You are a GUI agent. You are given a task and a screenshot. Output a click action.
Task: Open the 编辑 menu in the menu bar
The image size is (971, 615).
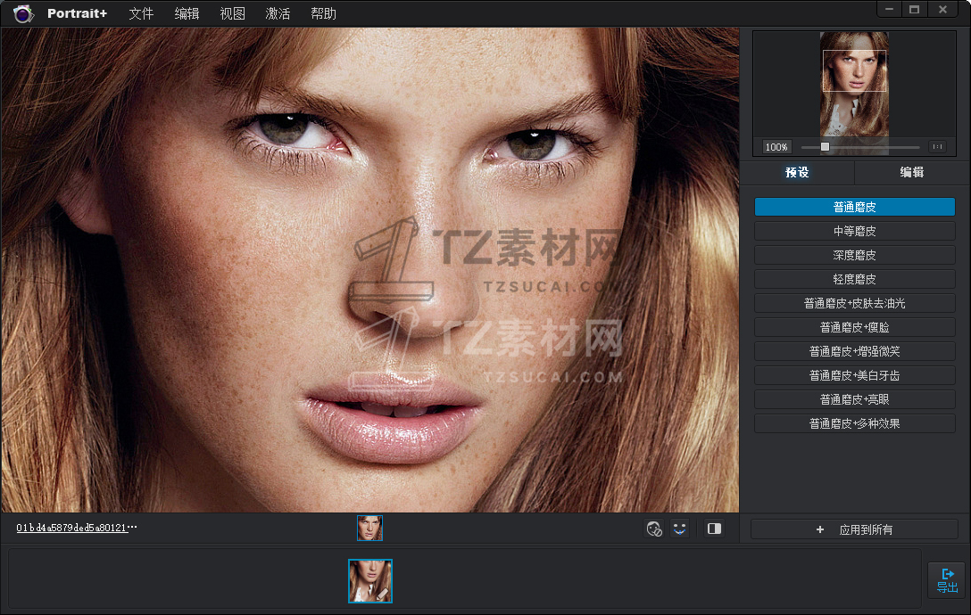point(187,13)
